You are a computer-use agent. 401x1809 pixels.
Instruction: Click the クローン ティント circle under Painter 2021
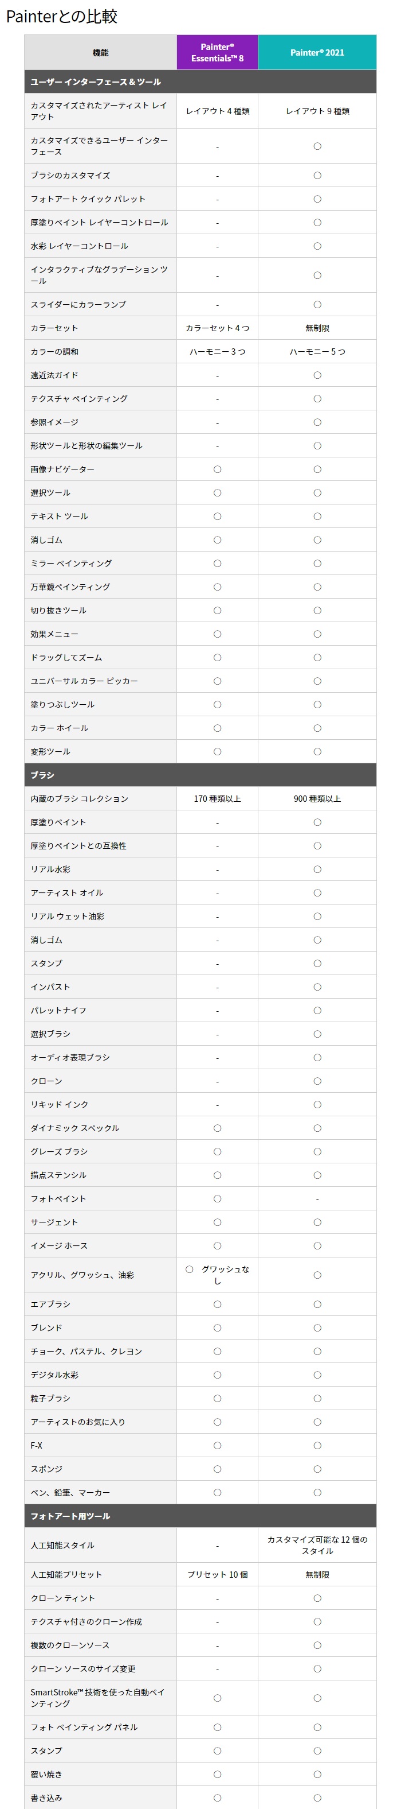click(x=317, y=1598)
